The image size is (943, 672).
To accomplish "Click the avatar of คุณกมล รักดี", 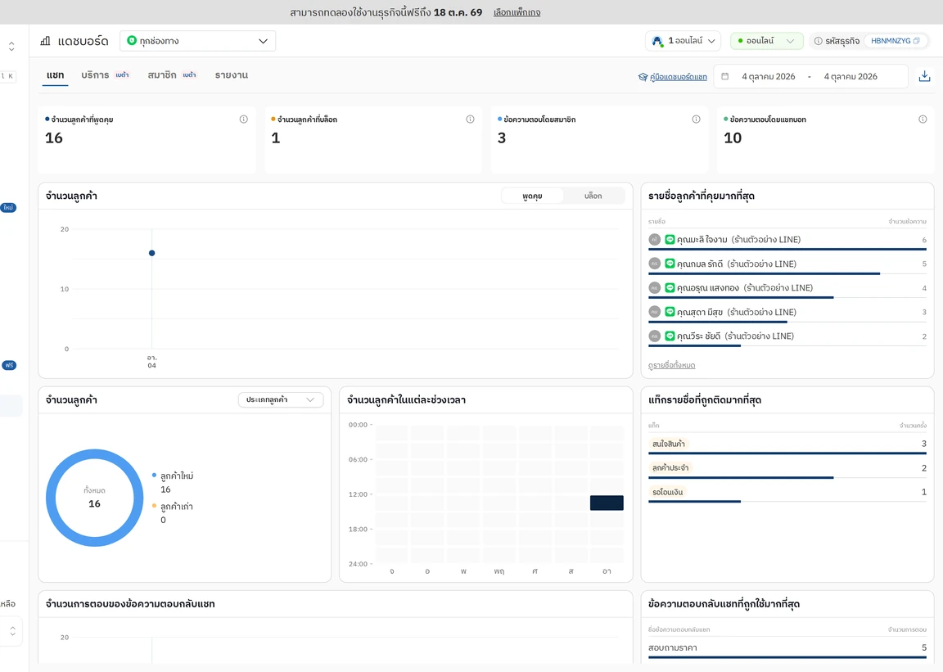I will [654, 264].
